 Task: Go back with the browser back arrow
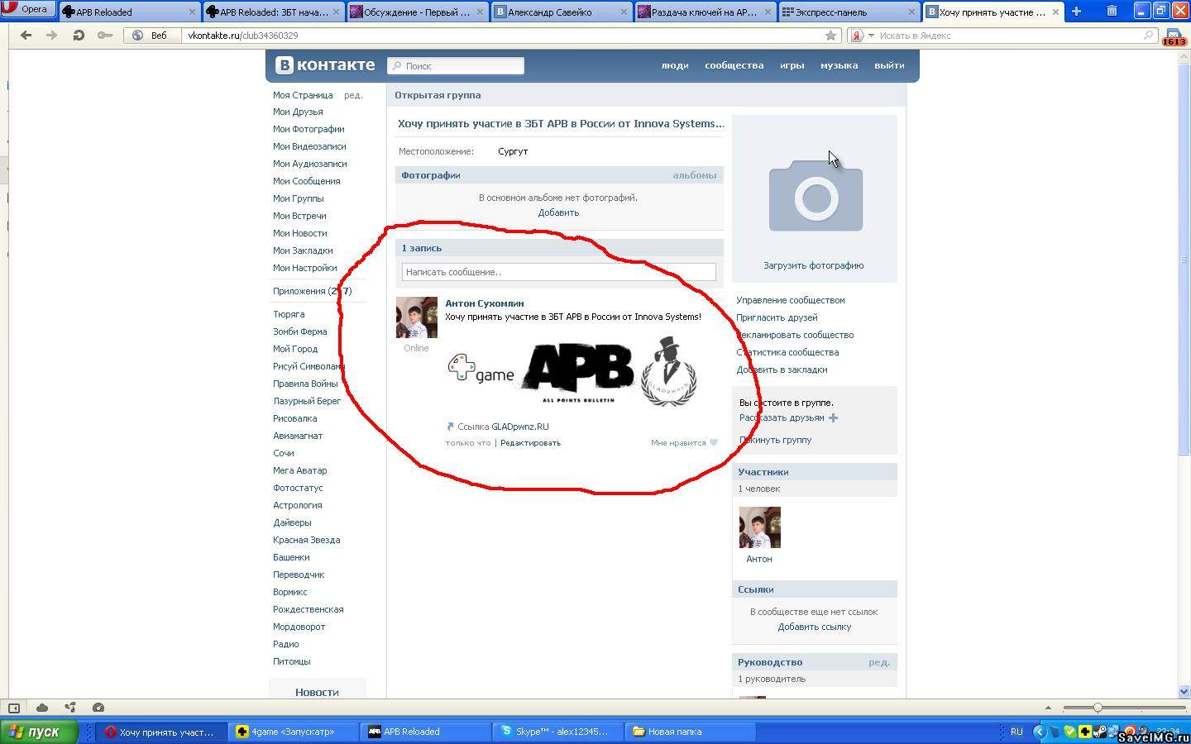click(x=26, y=36)
